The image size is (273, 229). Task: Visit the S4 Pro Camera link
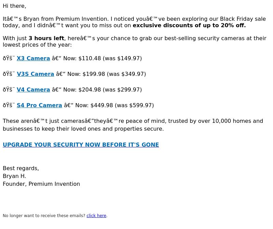pos(39,105)
